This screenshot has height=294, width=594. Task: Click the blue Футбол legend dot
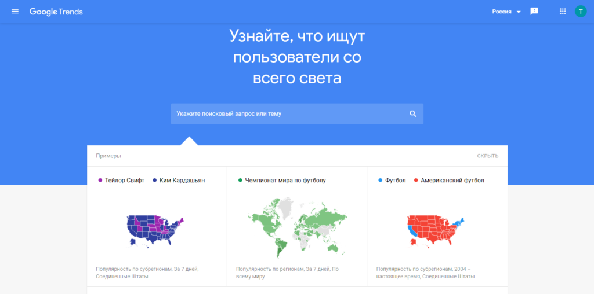pos(381,181)
